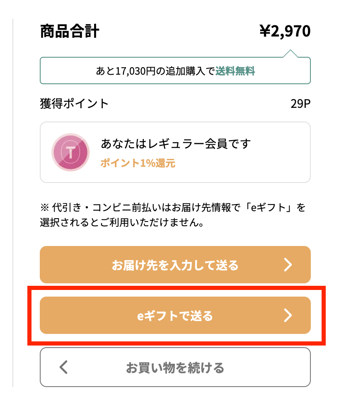Select eギフトで送る to send as eGift

[174, 315]
